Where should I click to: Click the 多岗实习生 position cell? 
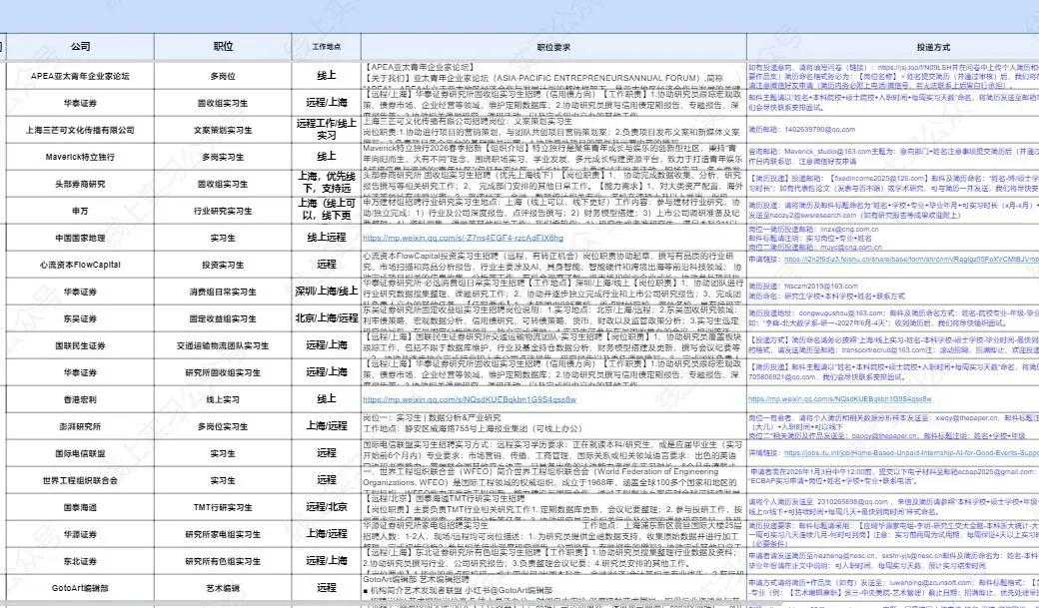tap(223, 157)
